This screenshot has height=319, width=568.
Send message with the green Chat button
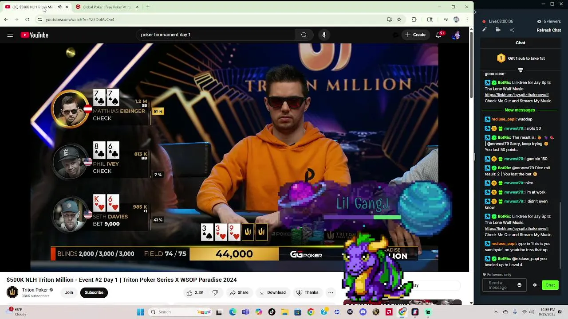coord(550,285)
